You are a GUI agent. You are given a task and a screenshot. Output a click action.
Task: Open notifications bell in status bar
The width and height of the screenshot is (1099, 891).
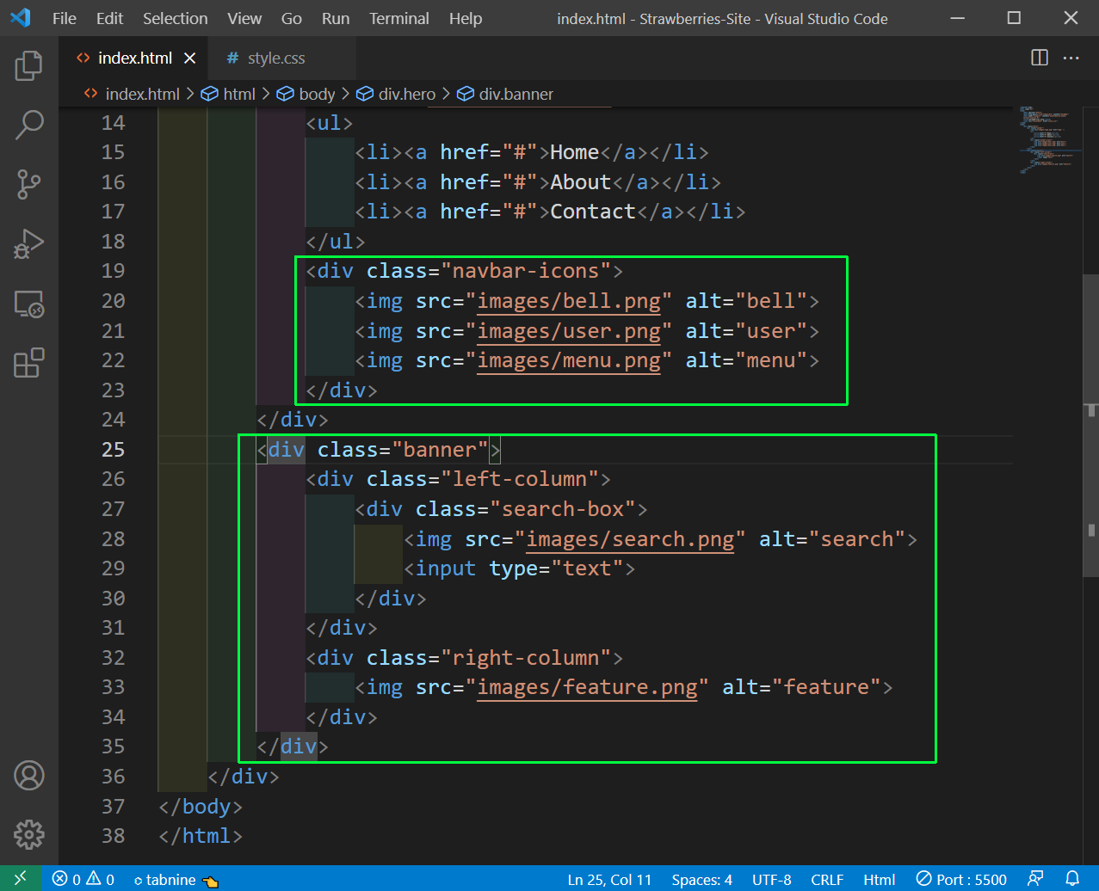[1072, 879]
